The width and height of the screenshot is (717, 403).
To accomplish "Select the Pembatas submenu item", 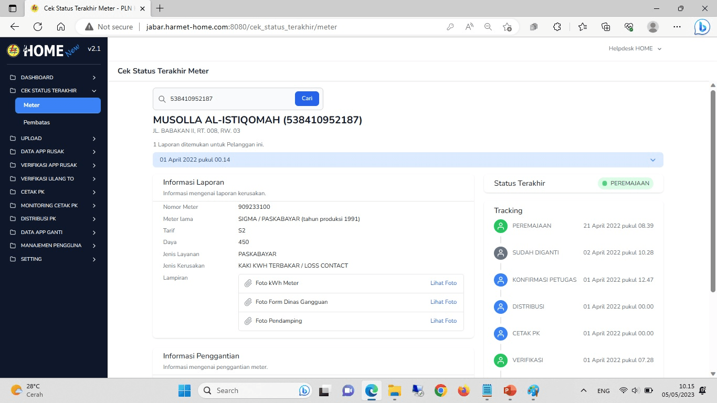I will pyautogui.click(x=58, y=122).
